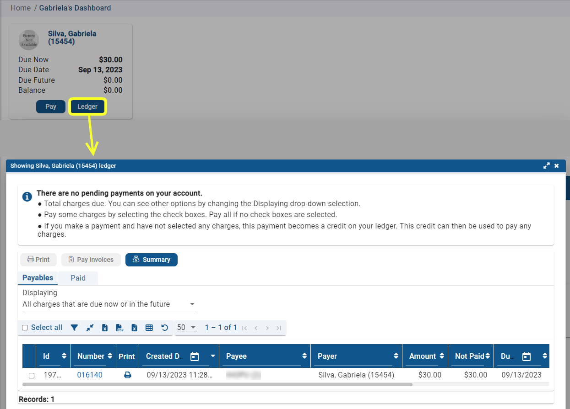
Task: Open the 50 rows-per-page dropdown
Action: tap(186, 328)
